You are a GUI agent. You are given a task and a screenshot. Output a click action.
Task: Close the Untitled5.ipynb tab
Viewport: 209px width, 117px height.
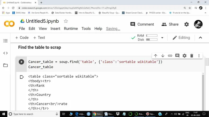[x=36, y=3]
